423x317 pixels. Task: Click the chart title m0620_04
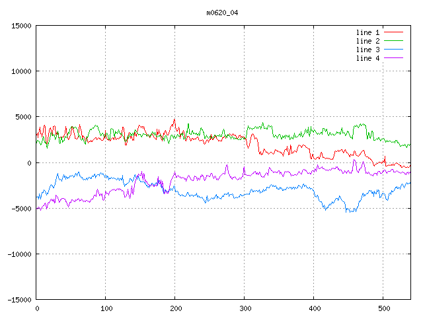pos(222,13)
